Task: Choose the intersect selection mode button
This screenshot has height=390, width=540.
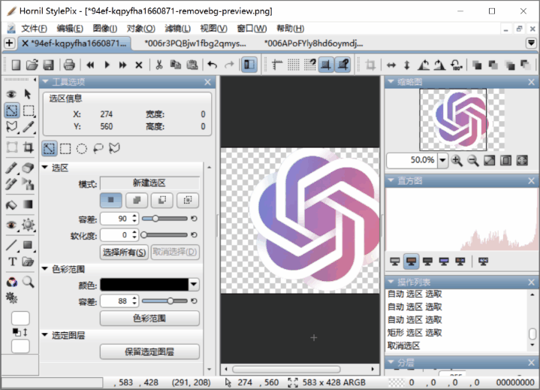Action: [188, 200]
